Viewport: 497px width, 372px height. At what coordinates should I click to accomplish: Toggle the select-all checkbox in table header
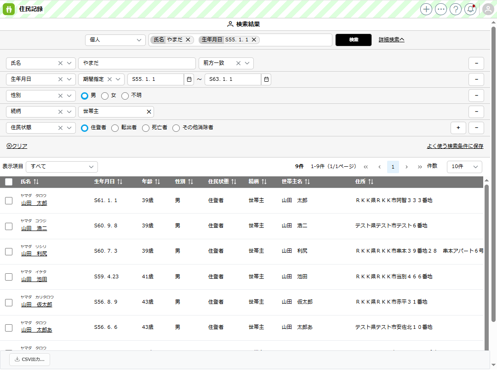9,182
